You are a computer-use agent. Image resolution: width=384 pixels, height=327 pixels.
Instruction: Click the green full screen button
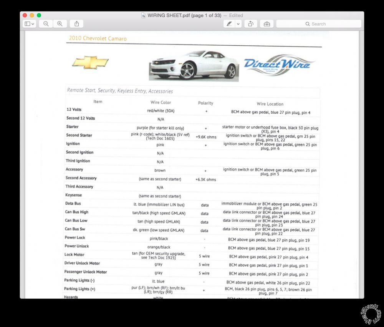click(x=39, y=15)
